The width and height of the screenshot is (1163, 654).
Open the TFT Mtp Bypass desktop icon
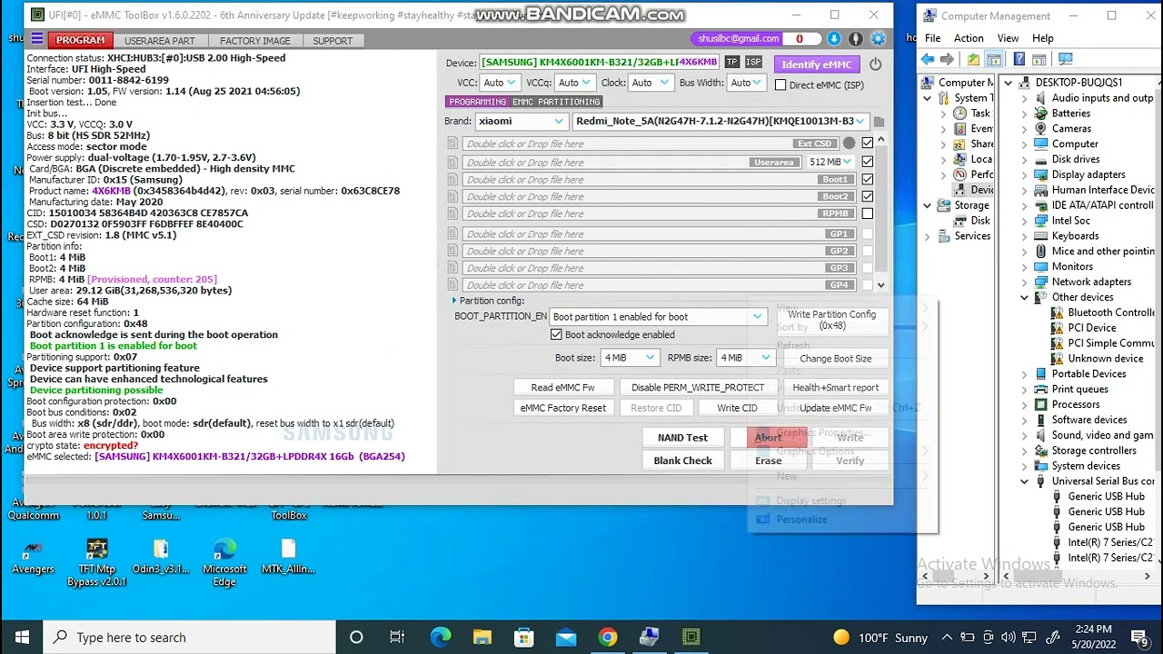point(96,563)
